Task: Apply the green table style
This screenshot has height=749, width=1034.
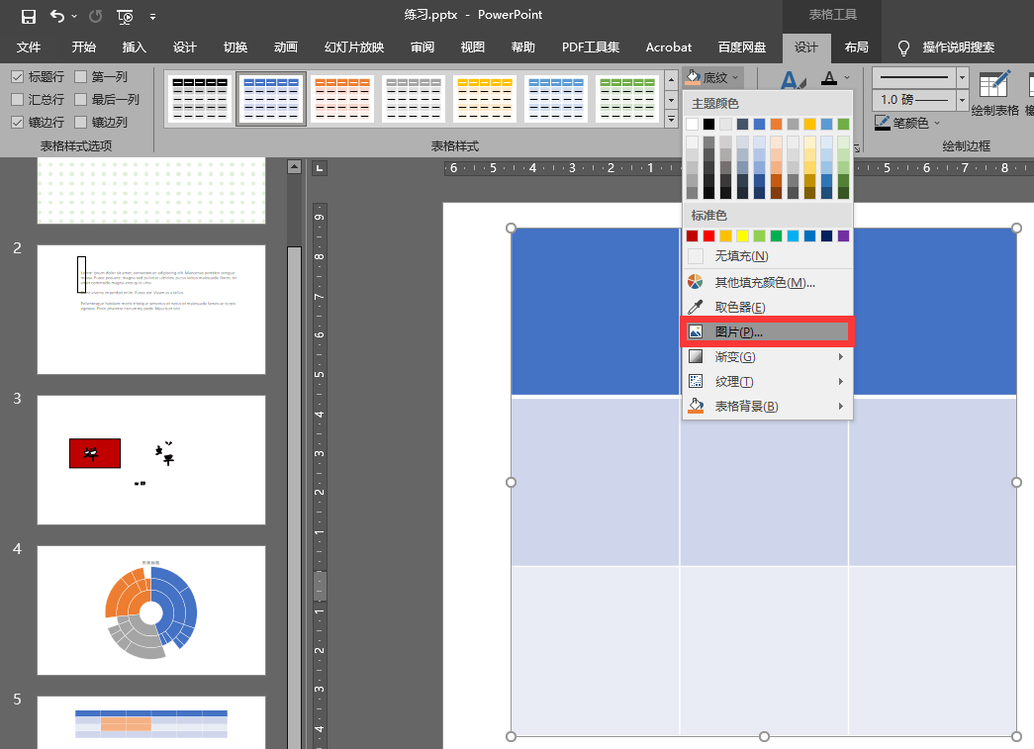Action: click(627, 99)
